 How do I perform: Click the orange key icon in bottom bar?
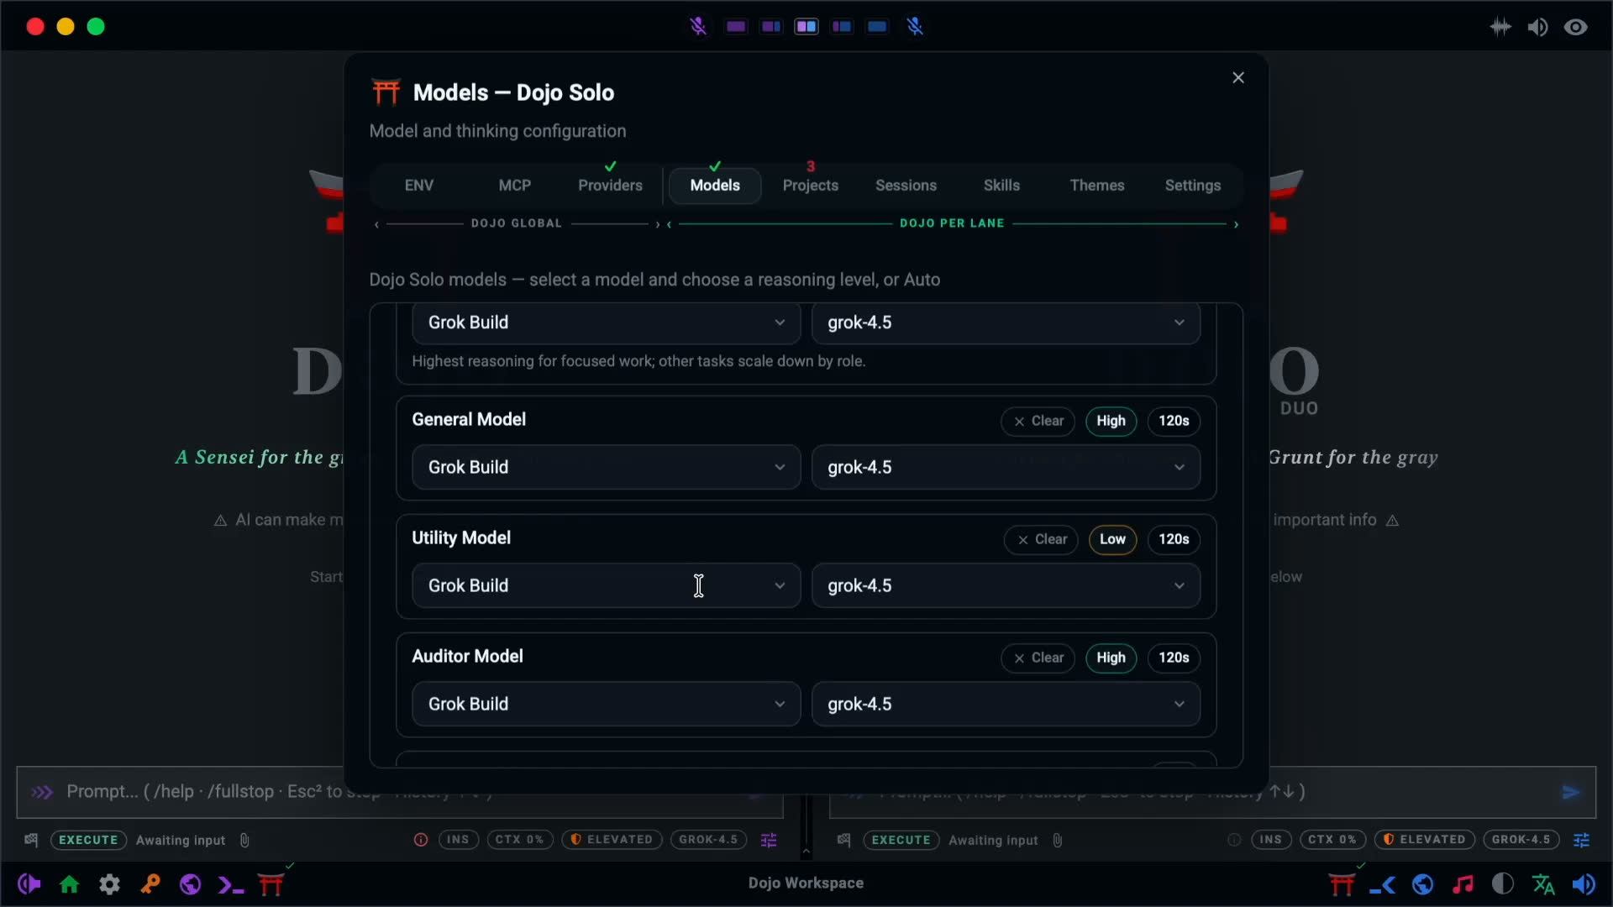point(150,884)
